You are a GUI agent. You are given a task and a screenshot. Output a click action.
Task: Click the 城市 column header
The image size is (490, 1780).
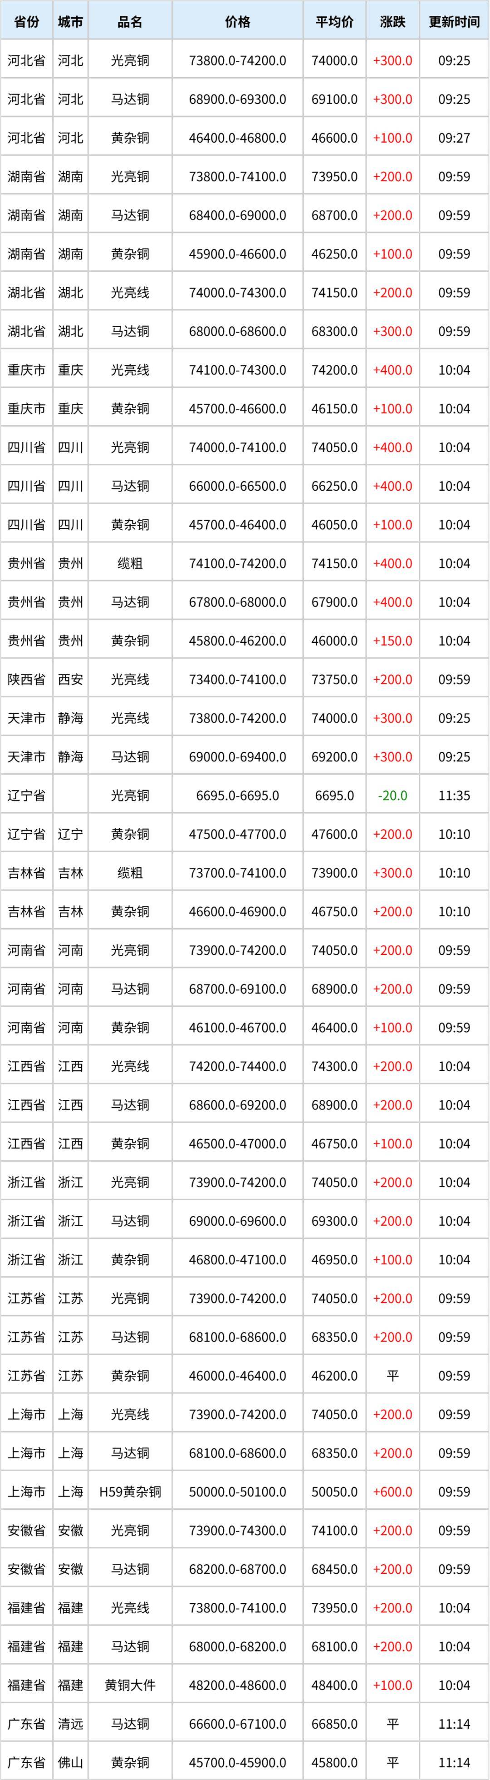70,21
